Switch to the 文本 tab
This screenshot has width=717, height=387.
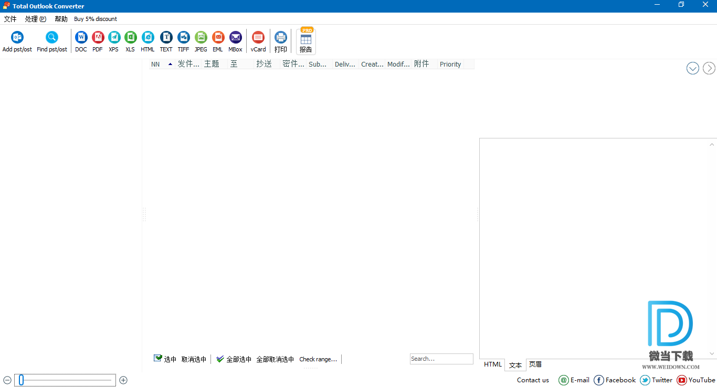pos(515,365)
